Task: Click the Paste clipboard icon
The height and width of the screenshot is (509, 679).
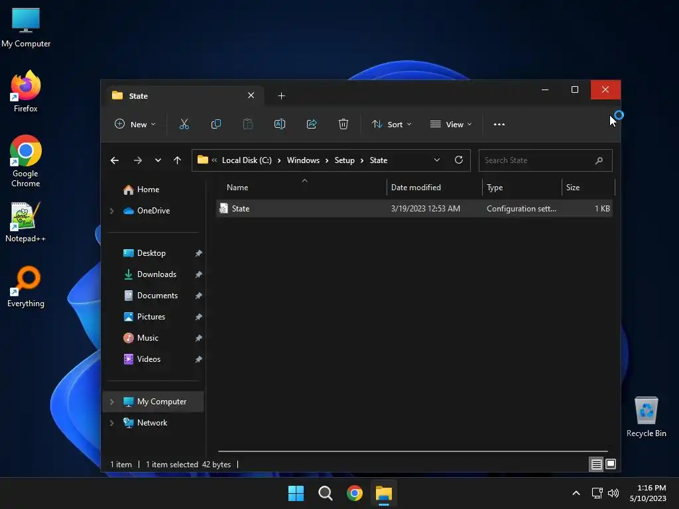Action: click(x=248, y=124)
